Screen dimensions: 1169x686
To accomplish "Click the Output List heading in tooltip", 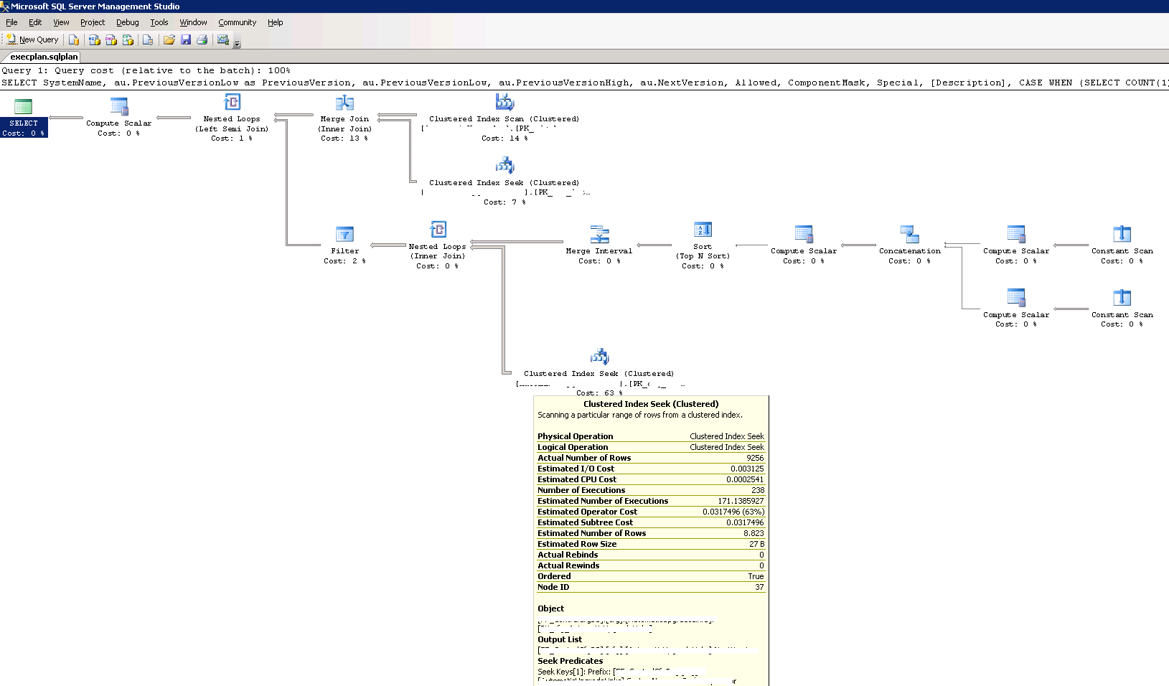I will click(x=560, y=639).
